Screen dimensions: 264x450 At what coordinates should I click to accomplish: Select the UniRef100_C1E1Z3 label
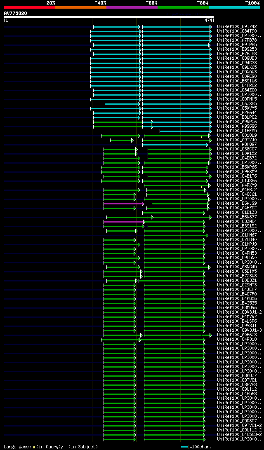coord(237,213)
